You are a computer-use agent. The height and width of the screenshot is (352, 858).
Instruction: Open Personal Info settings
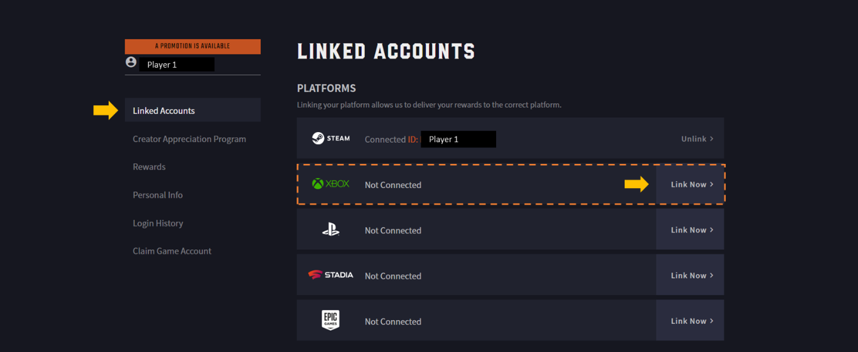157,195
